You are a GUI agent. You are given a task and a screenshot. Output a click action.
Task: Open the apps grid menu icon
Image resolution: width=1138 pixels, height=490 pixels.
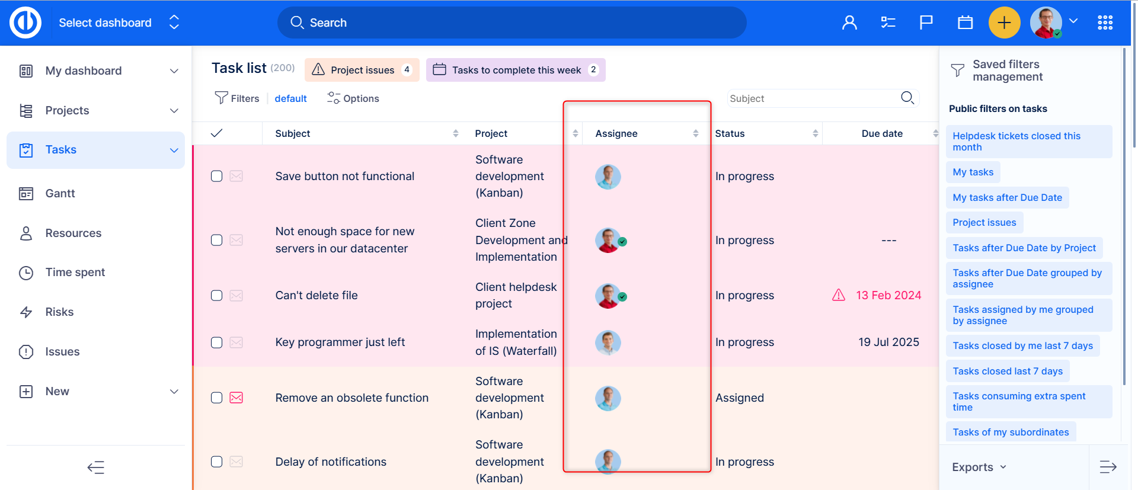coord(1105,23)
